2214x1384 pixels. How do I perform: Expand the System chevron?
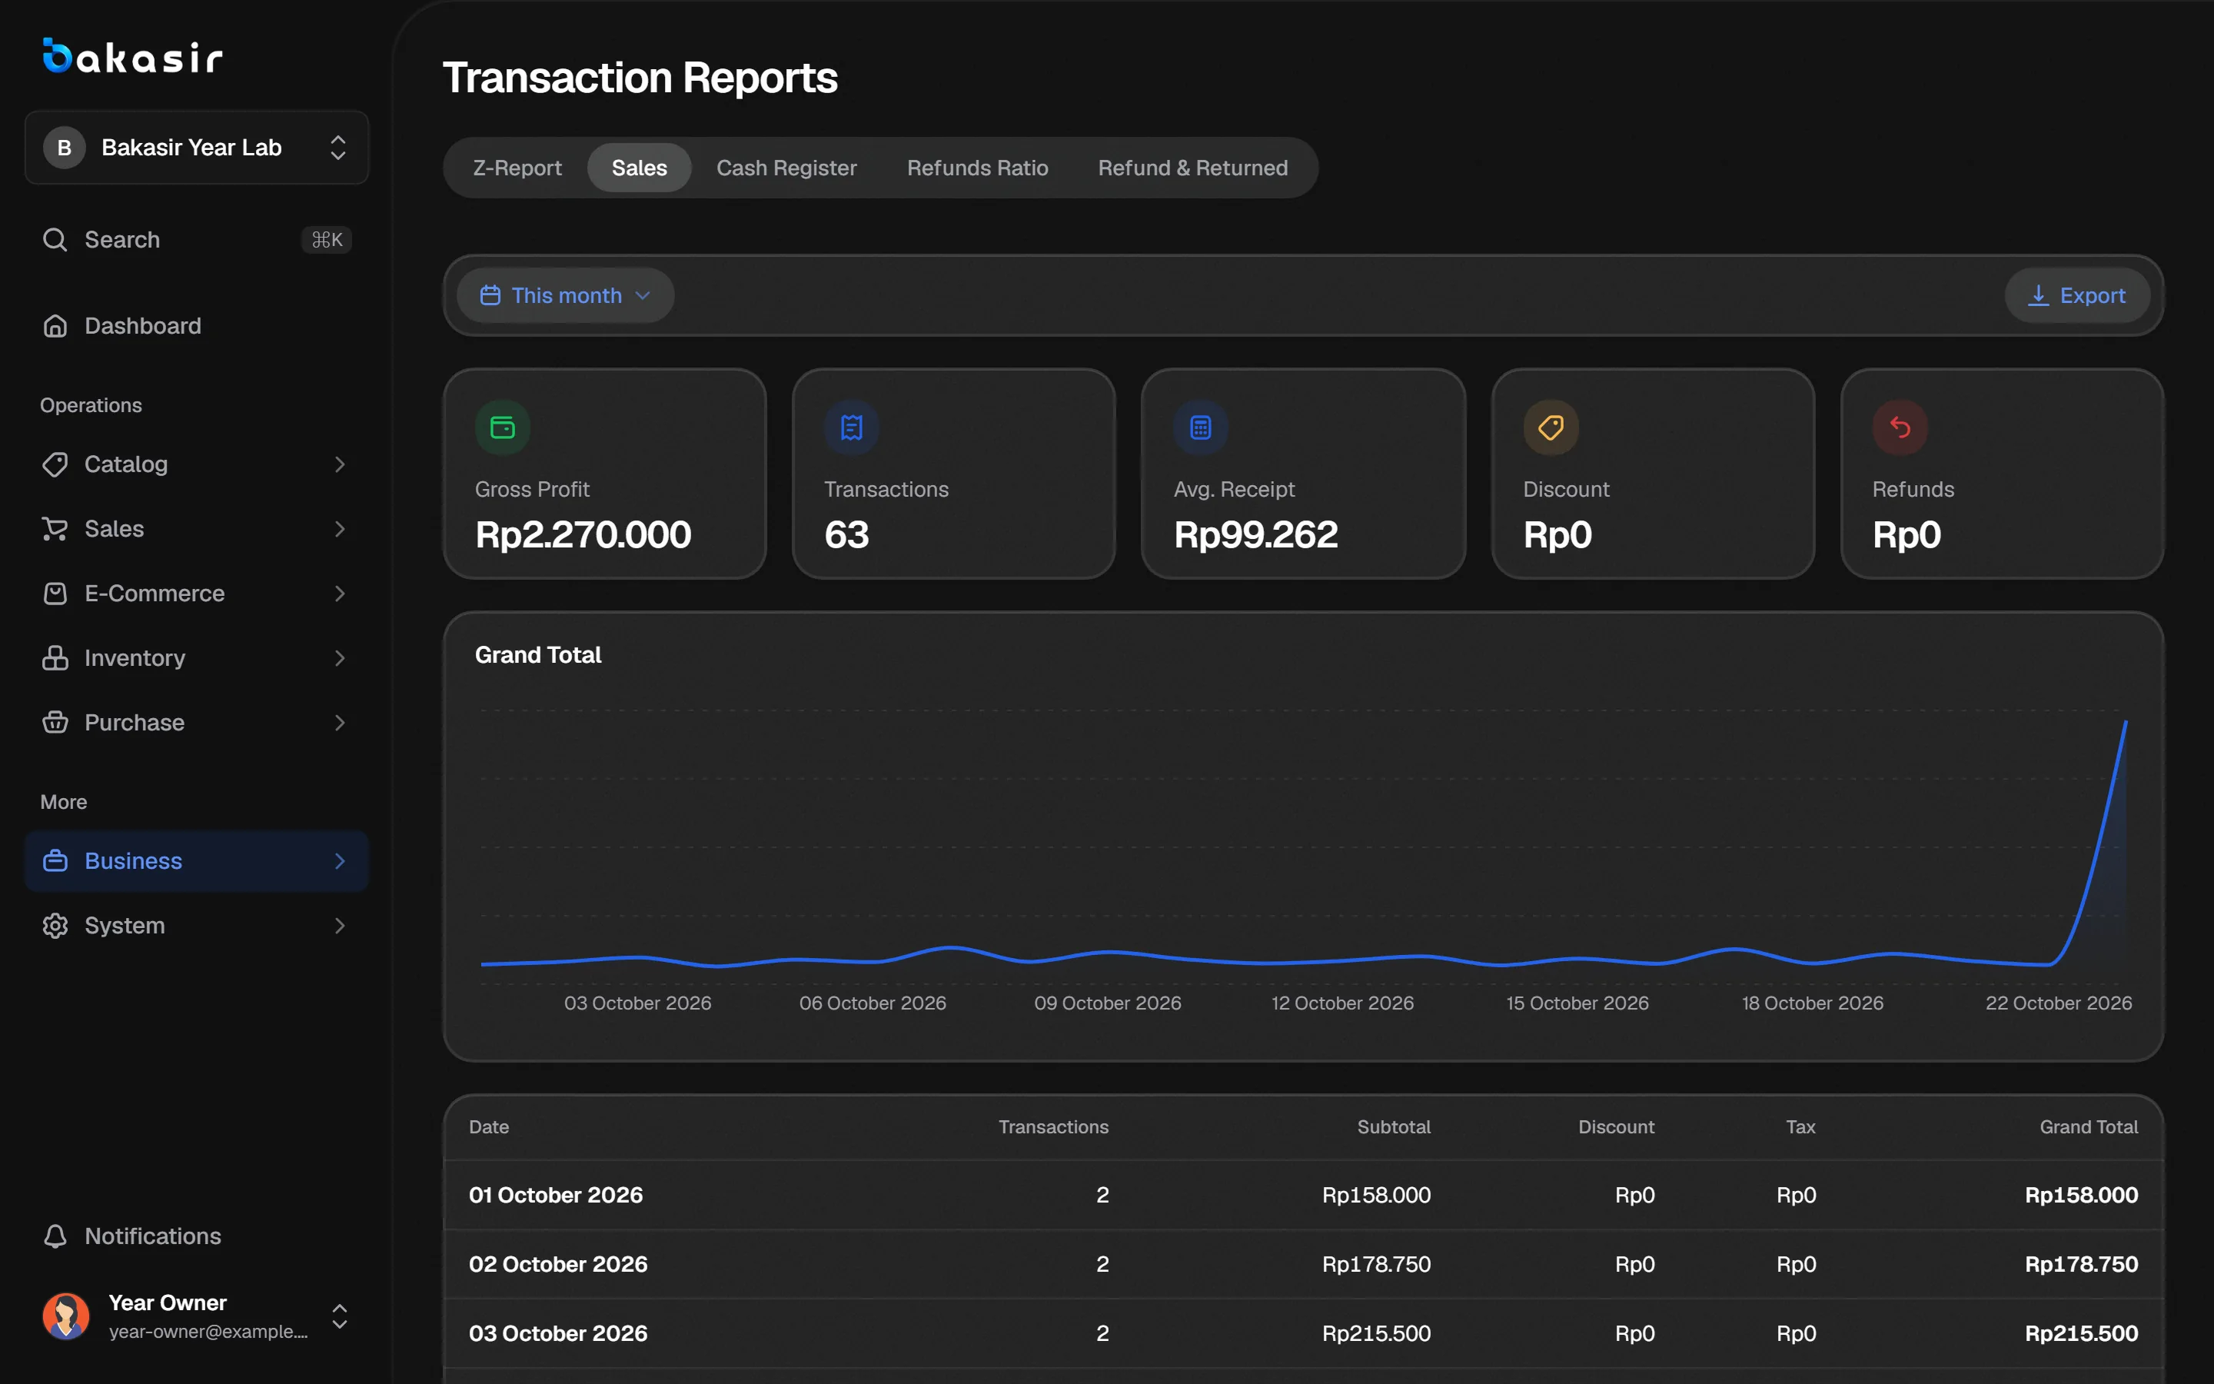click(340, 926)
